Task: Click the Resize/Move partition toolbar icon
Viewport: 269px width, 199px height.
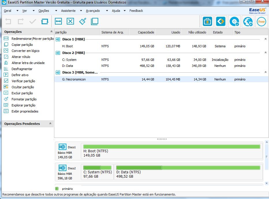Action: tap(58, 21)
